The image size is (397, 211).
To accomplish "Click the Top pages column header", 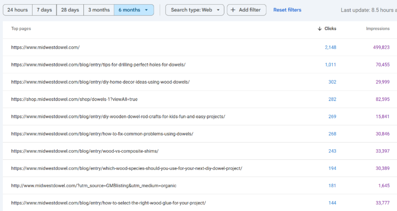I will 21,29.
